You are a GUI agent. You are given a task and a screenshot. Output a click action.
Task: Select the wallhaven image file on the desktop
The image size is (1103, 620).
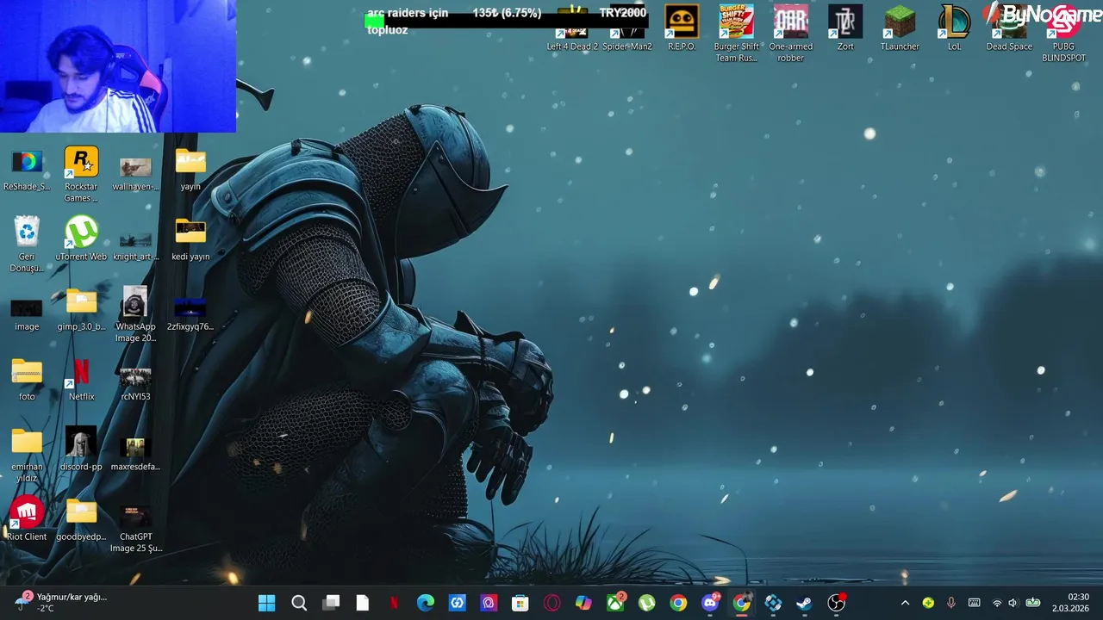click(x=135, y=171)
